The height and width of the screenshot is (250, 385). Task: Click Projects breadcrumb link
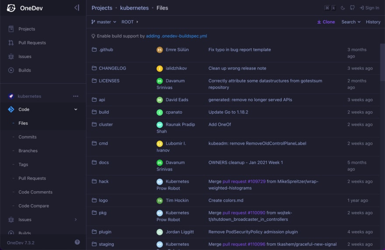102,8
